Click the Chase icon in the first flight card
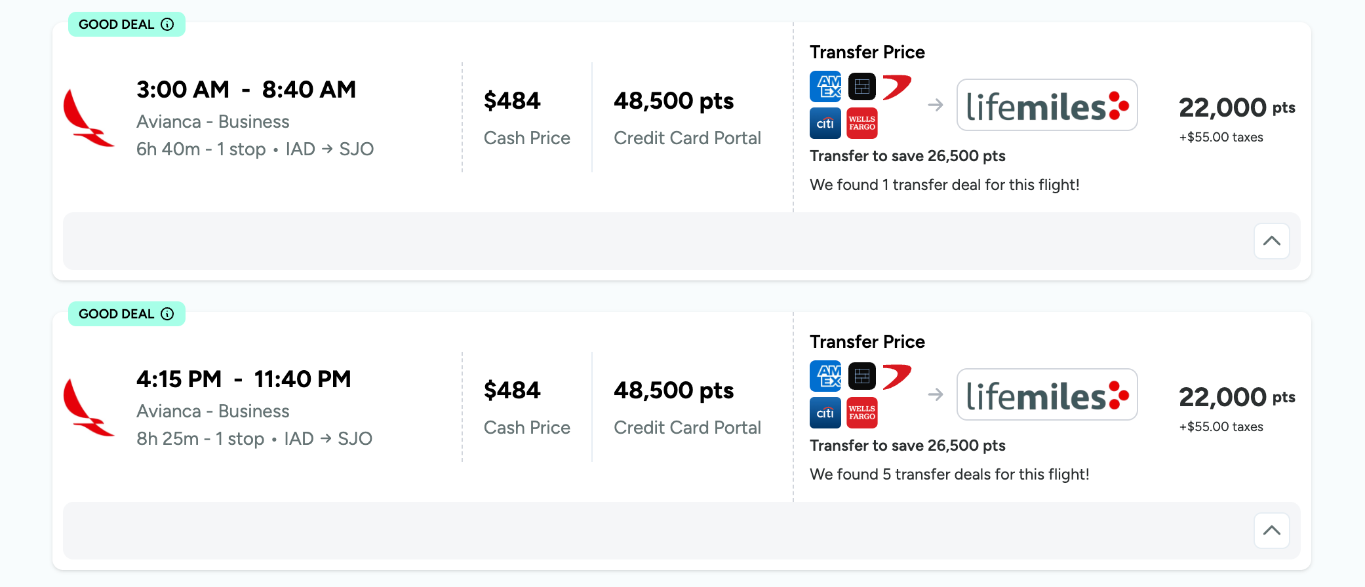The width and height of the screenshot is (1365, 587). click(862, 86)
